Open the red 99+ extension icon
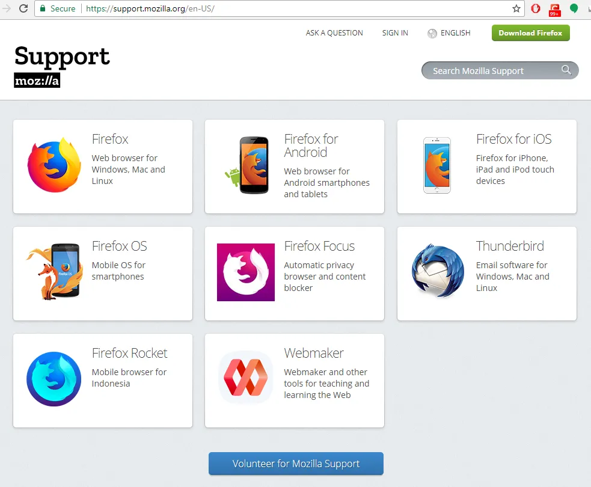591x487 pixels. click(x=554, y=10)
